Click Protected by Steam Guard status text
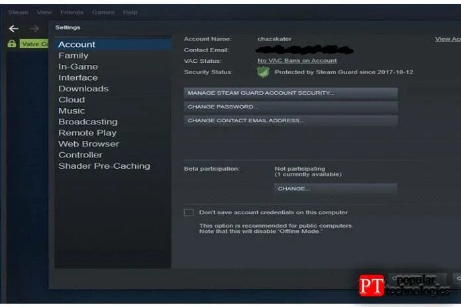The width and height of the screenshot is (461, 307). 344,72
